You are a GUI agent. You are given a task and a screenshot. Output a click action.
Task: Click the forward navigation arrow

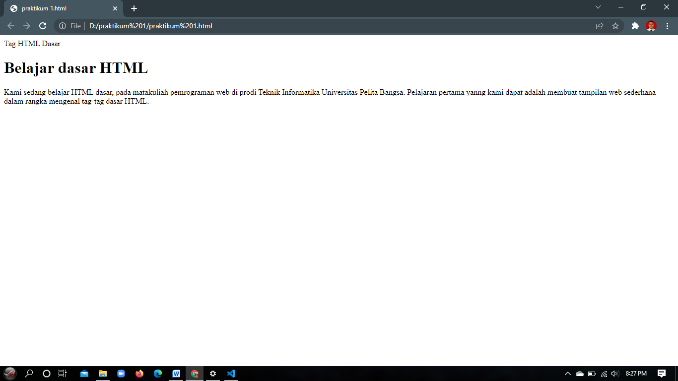[27, 26]
